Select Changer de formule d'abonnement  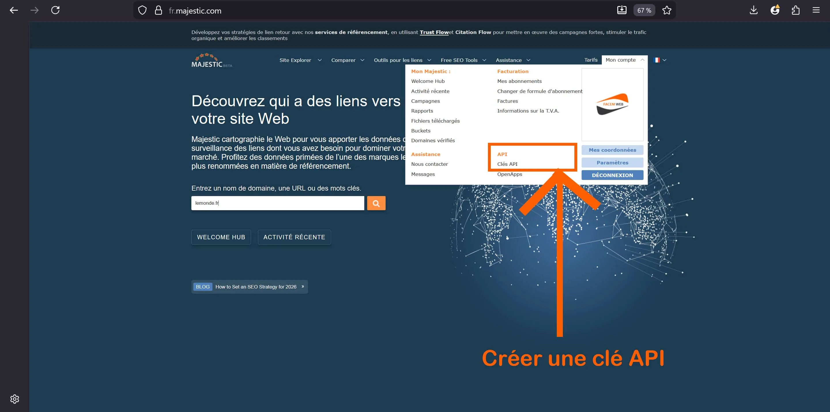tap(540, 91)
